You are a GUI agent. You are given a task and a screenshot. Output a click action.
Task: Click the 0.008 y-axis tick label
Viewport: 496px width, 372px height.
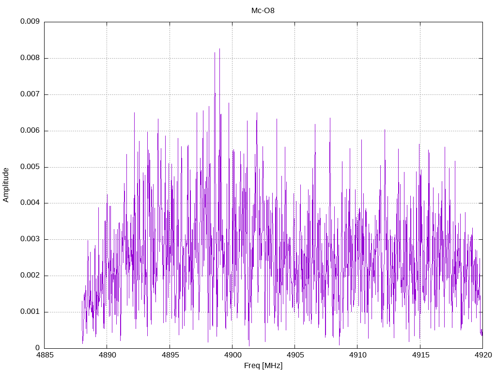(x=30, y=58)
